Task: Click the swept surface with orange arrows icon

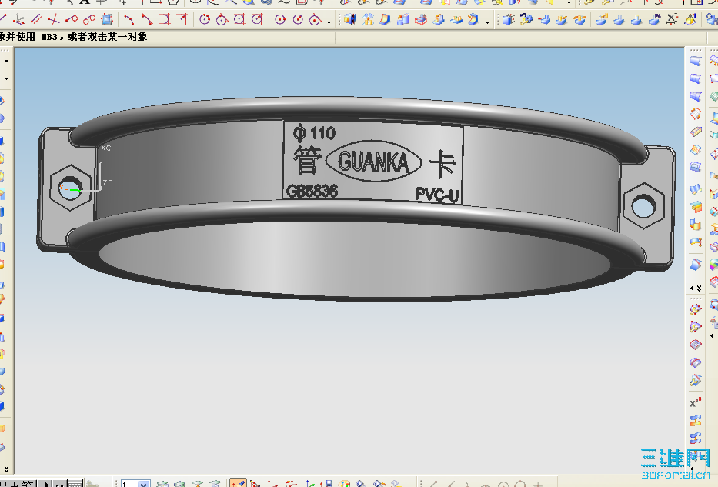Action: pyautogui.click(x=696, y=114)
